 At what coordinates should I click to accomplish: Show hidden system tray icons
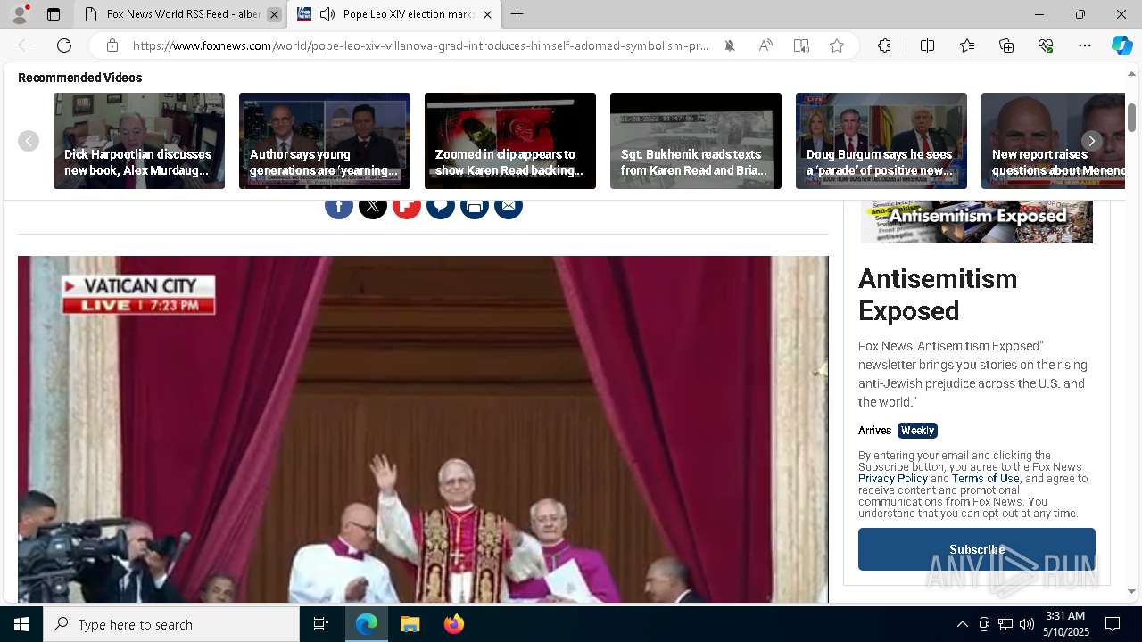point(962,624)
